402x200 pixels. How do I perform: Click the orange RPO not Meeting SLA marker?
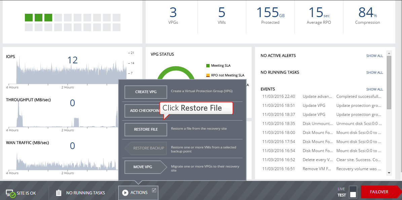click(x=208, y=75)
